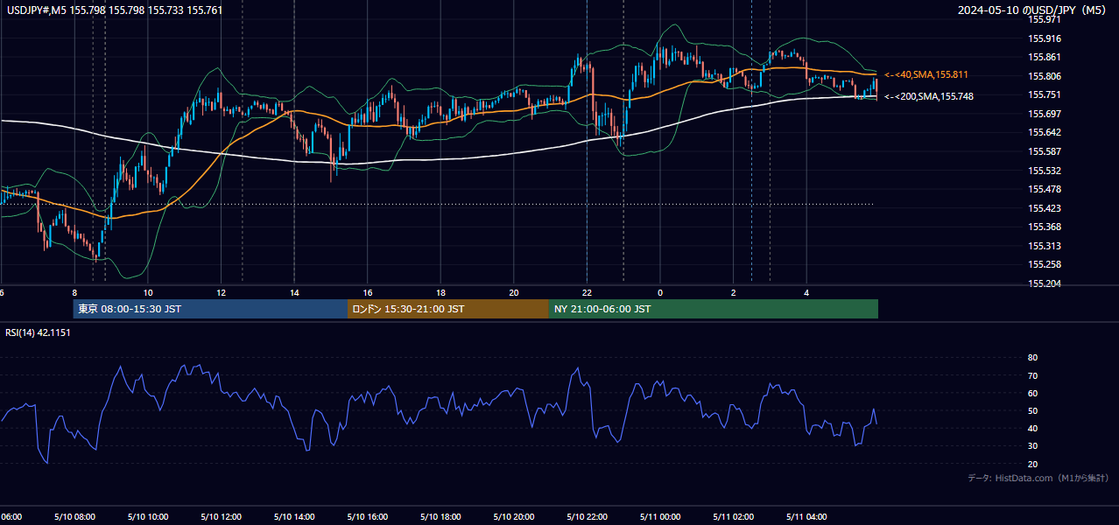
Task: Click the 5/10 08:00 time label
Action: click(74, 517)
